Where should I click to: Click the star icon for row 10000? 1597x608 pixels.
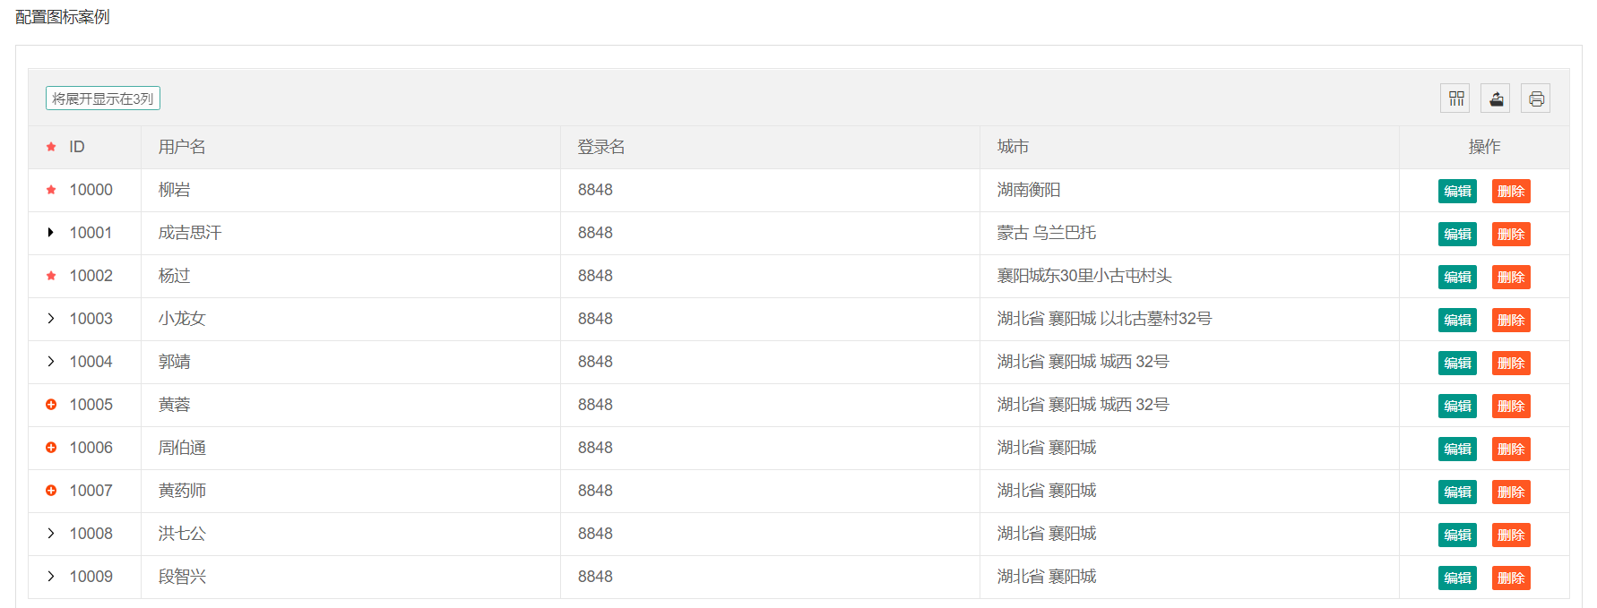tap(51, 190)
